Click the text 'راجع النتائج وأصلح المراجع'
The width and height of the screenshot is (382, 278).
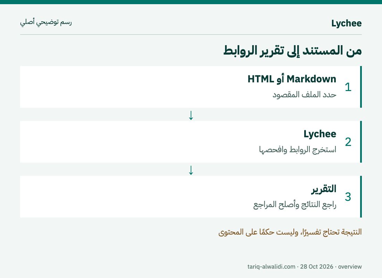click(295, 205)
